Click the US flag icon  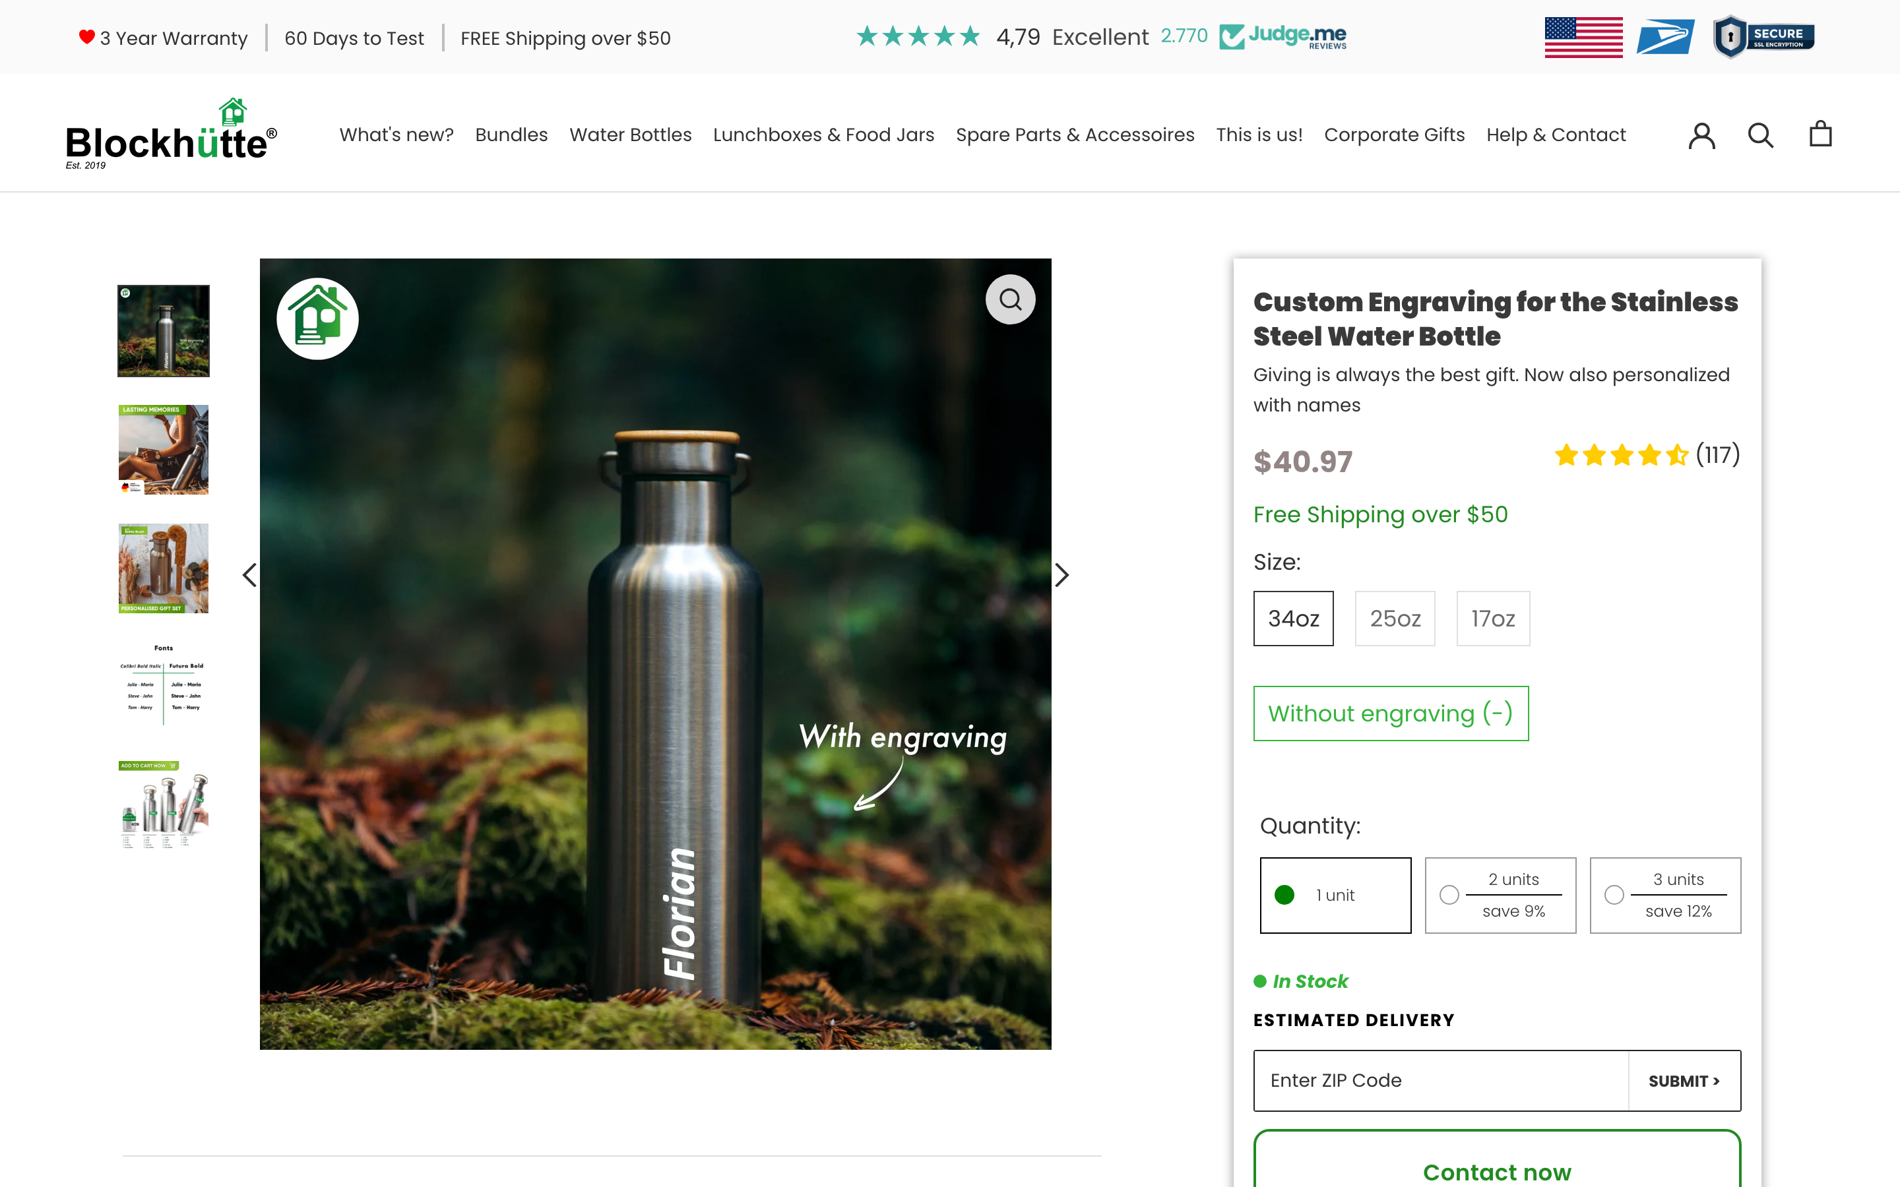1583,37
